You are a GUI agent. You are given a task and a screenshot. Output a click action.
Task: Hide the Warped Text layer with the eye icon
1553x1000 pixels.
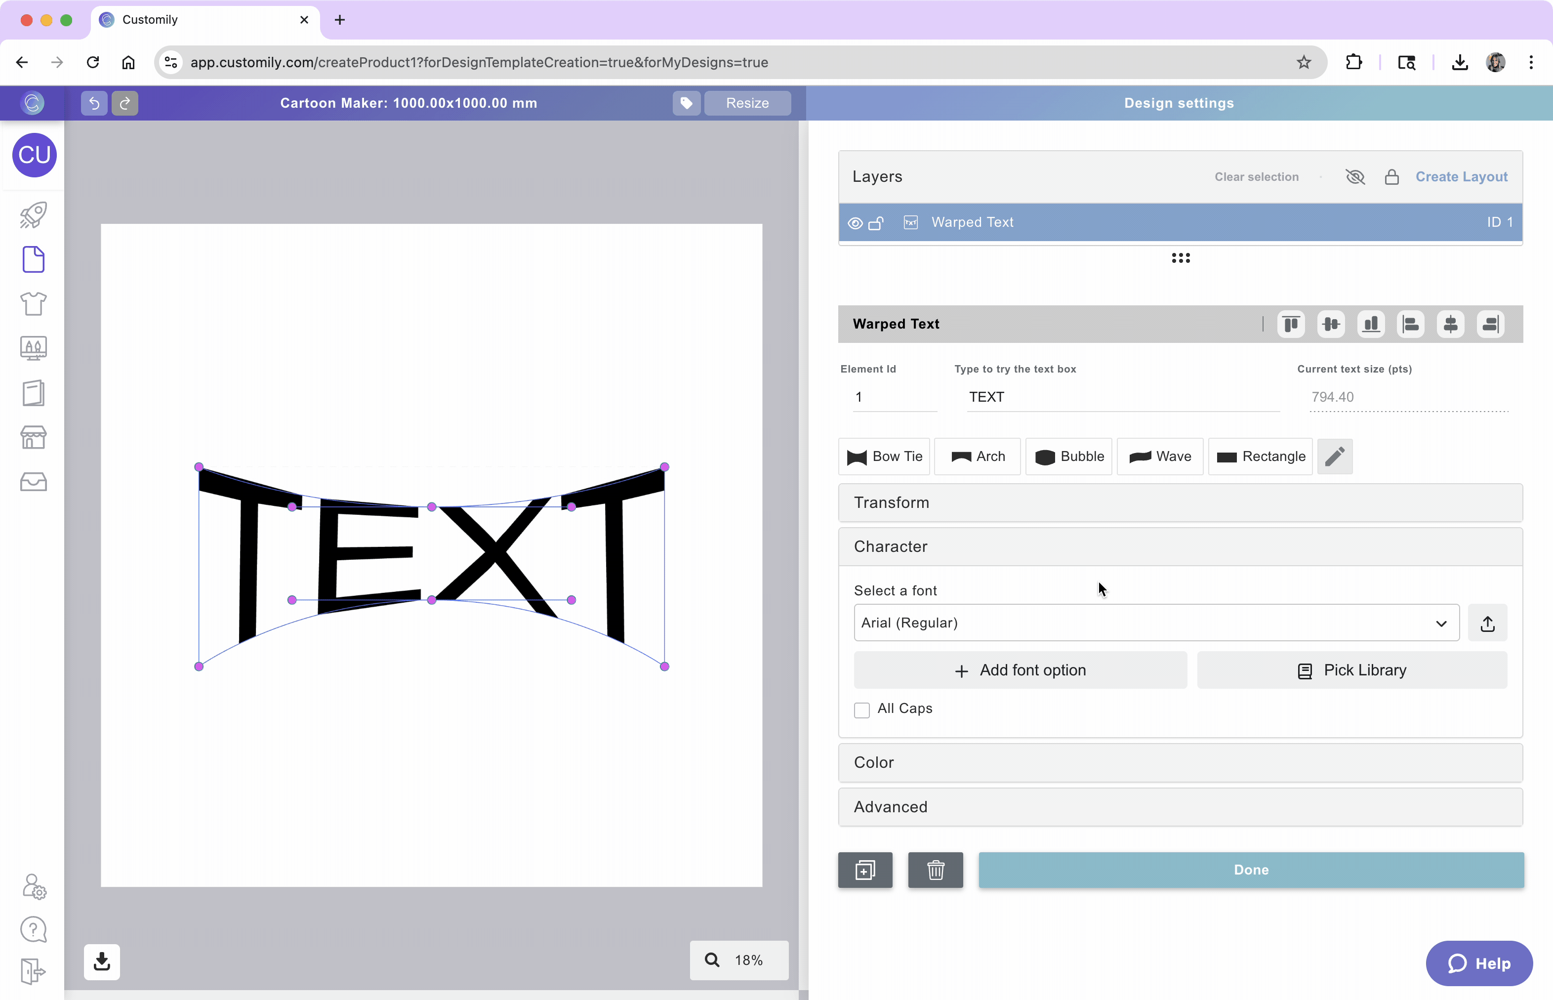855,223
